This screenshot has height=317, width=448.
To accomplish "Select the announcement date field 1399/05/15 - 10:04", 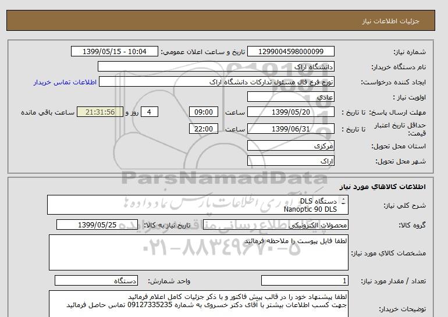I will click(114, 51).
